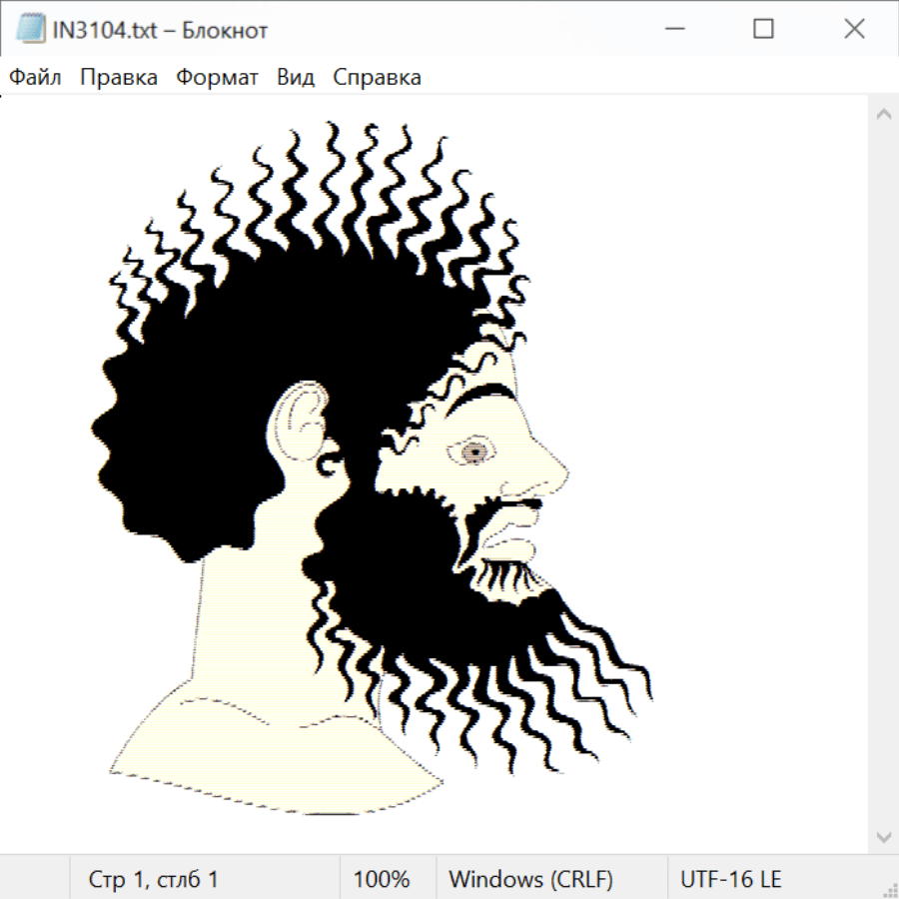Click the Windows (CRLF) line ending indicator

(x=530, y=879)
